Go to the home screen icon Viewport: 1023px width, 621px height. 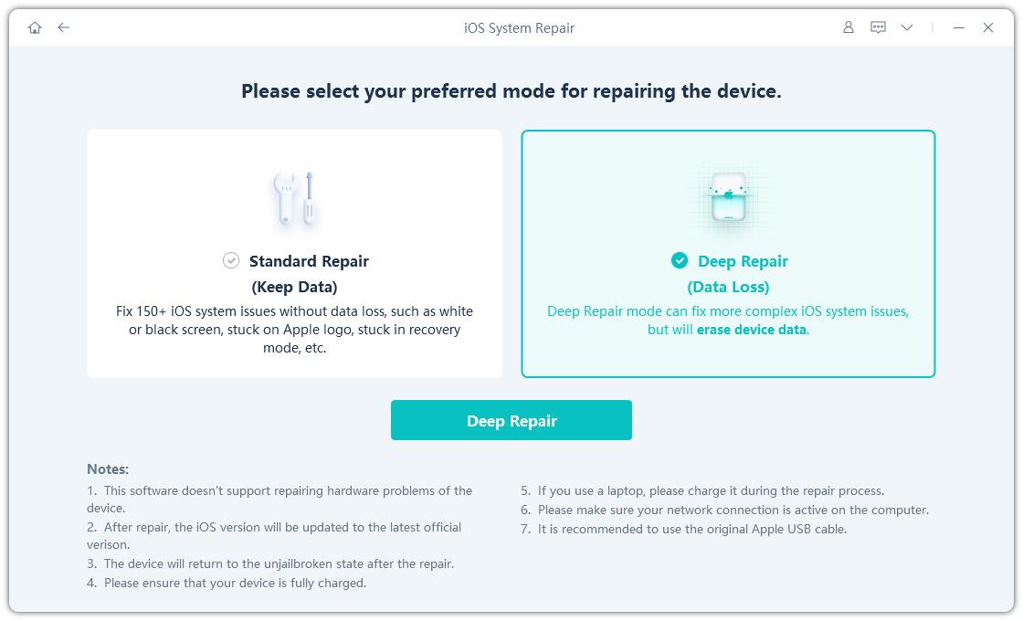click(x=35, y=27)
